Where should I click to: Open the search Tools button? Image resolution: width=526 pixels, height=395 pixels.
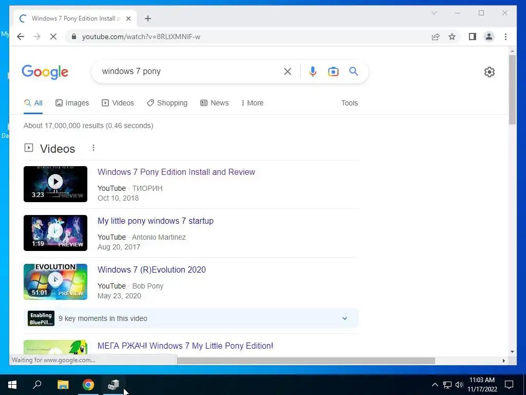coord(349,103)
